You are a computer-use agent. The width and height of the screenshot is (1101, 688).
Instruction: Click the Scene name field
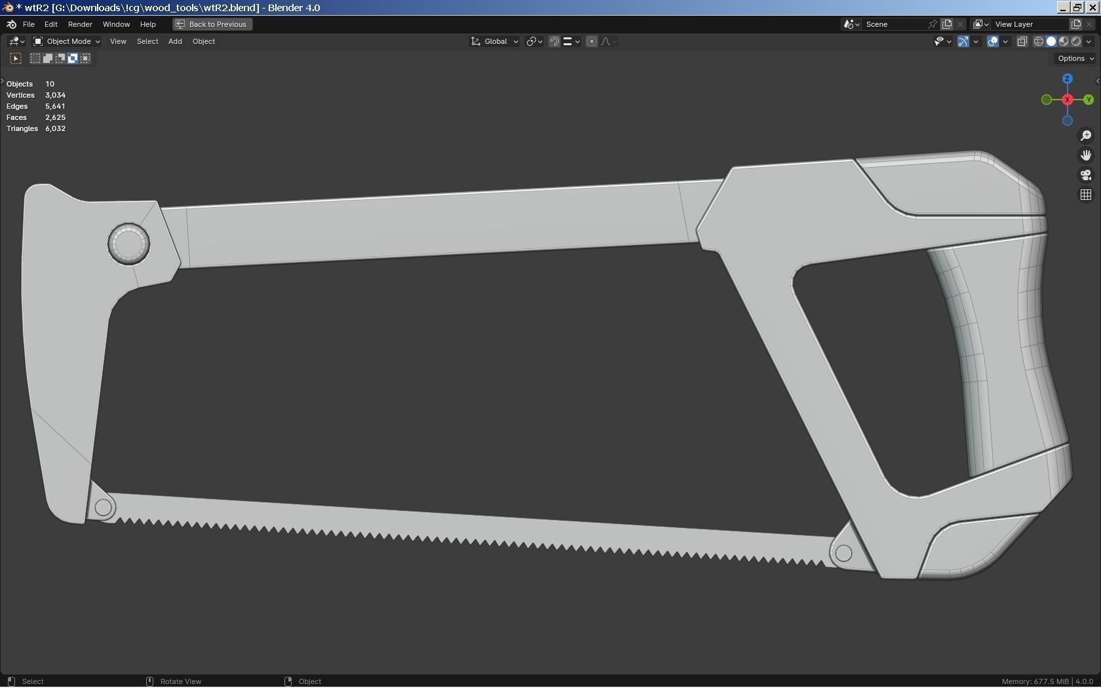click(895, 24)
